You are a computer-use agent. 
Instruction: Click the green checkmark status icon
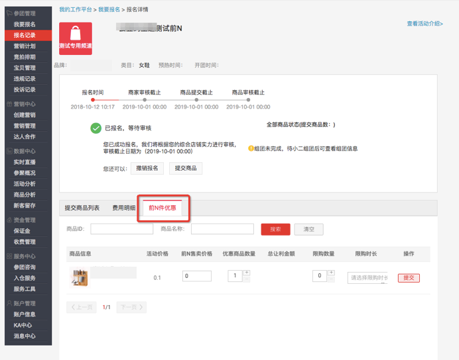(x=96, y=128)
